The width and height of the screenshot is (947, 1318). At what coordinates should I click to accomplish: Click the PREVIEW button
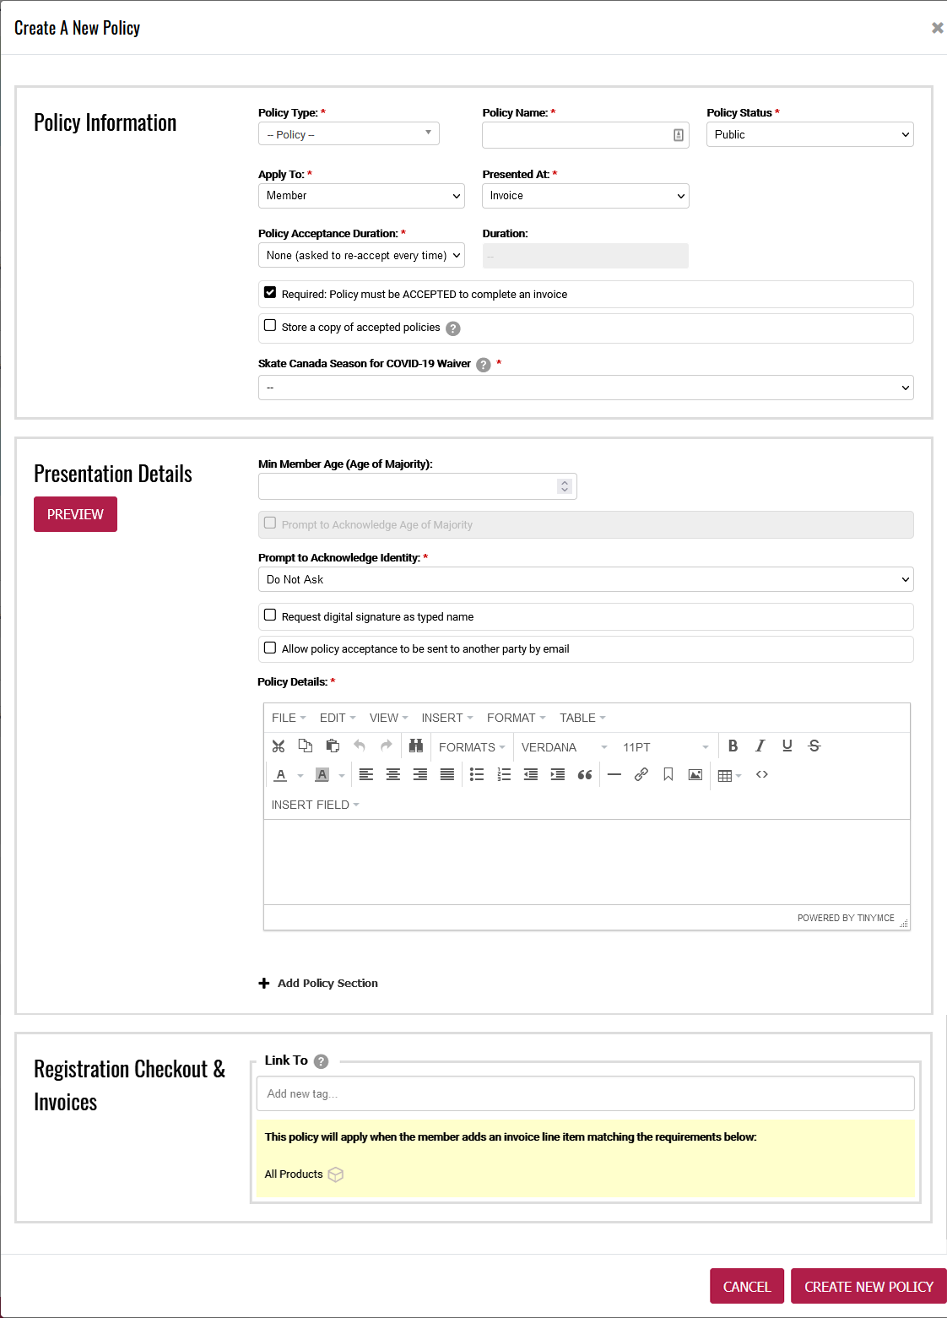tap(75, 513)
